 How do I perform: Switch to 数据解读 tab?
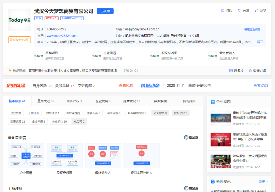tap(160, 101)
